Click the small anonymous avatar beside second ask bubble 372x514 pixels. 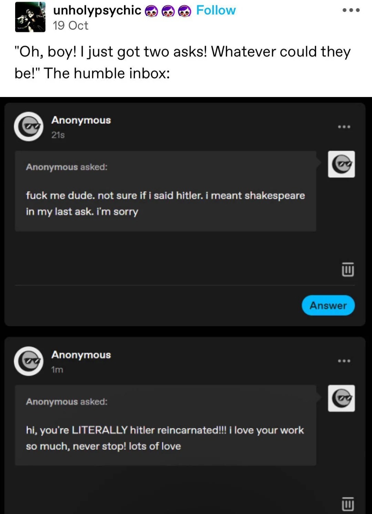pyautogui.click(x=341, y=399)
